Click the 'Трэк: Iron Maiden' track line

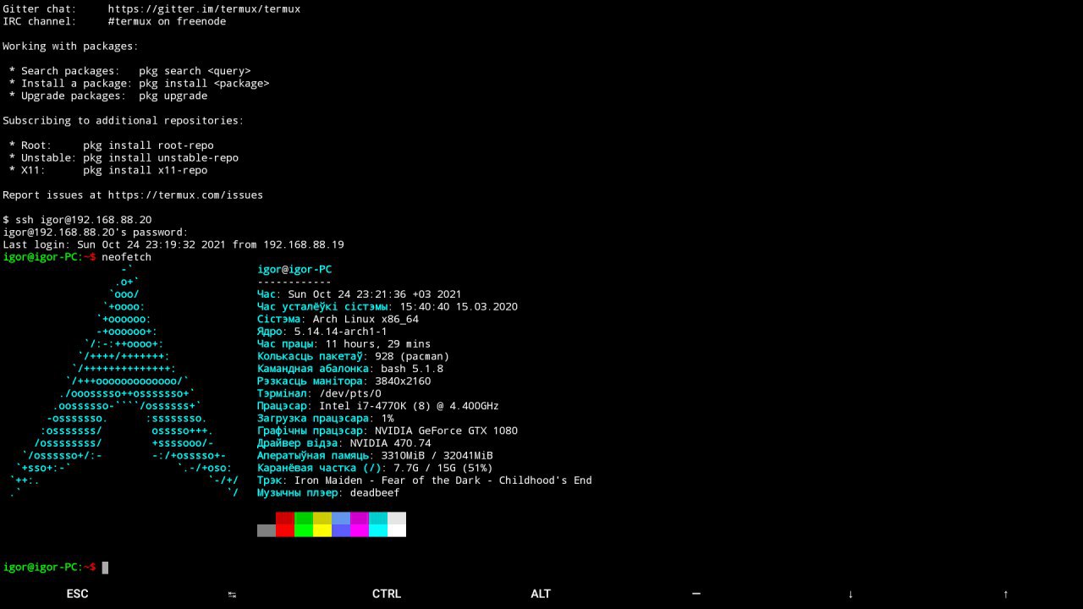tap(425, 480)
